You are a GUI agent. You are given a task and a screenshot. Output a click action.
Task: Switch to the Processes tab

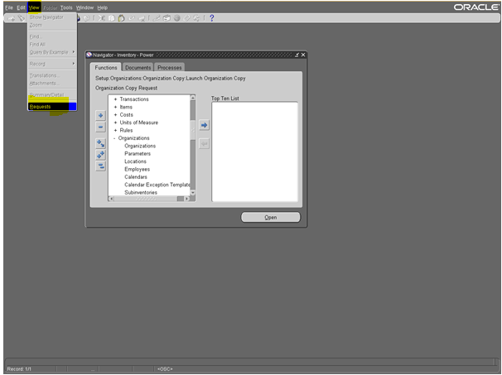pyautogui.click(x=169, y=68)
